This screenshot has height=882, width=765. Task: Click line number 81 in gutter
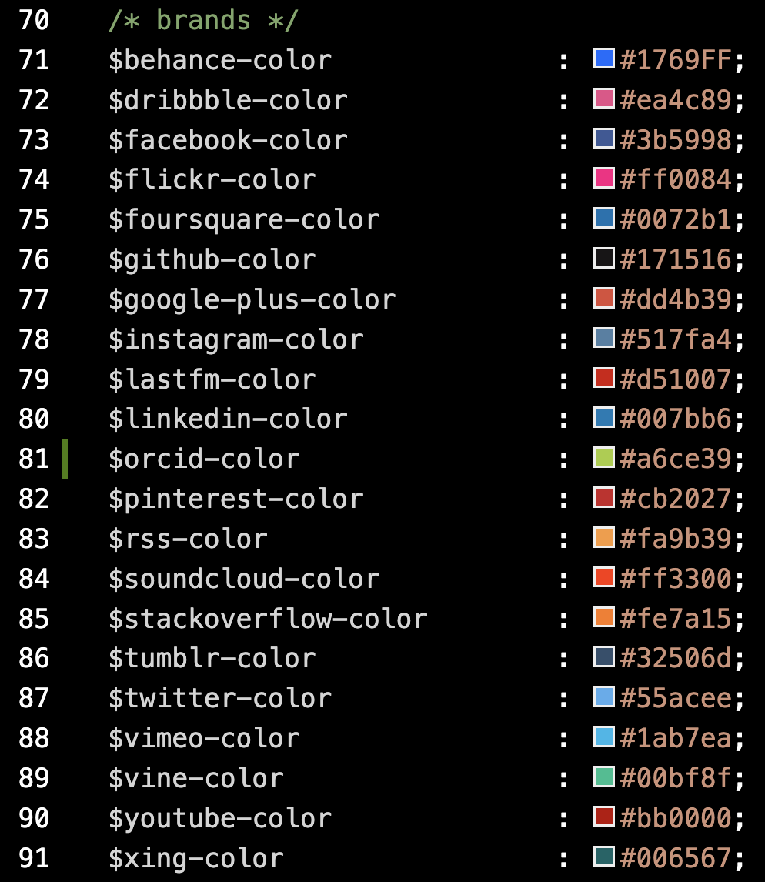(x=34, y=459)
